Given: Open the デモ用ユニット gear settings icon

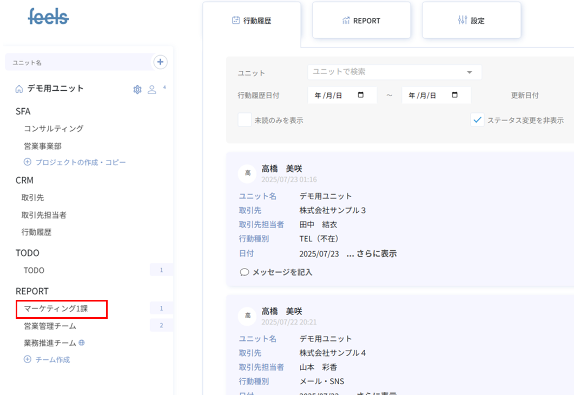Looking at the screenshot, I should [137, 89].
